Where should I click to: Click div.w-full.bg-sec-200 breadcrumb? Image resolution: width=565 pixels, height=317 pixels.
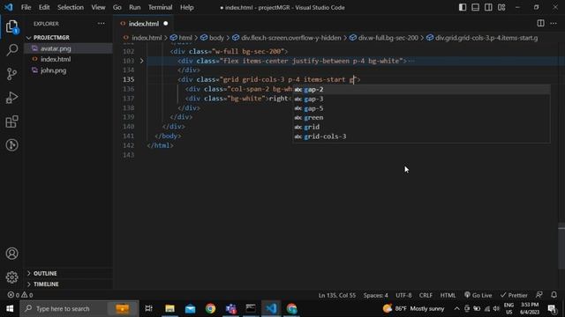tap(388, 38)
